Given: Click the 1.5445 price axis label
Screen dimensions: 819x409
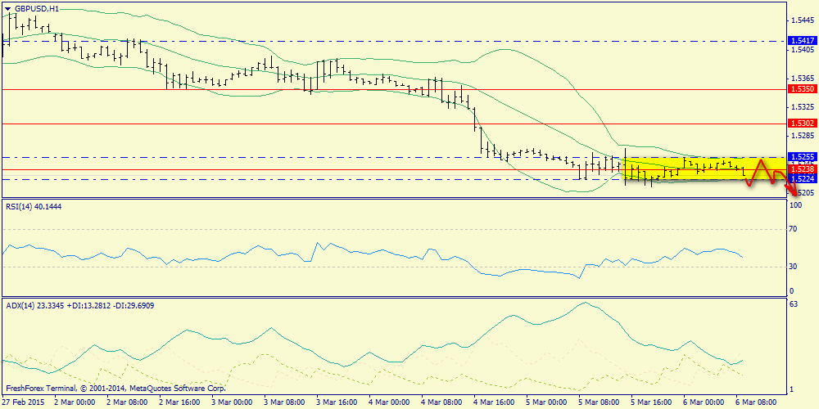Looking at the screenshot, I should click(803, 20).
